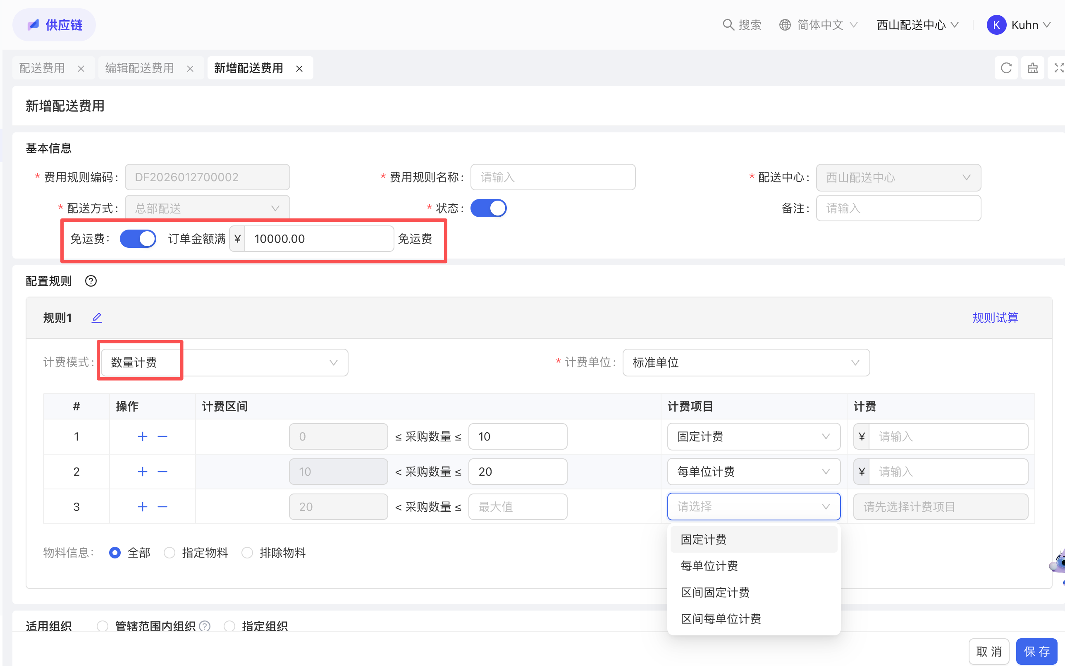The image size is (1065, 666).
Task: Click the 保存 button
Action: [x=1036, y=651]
